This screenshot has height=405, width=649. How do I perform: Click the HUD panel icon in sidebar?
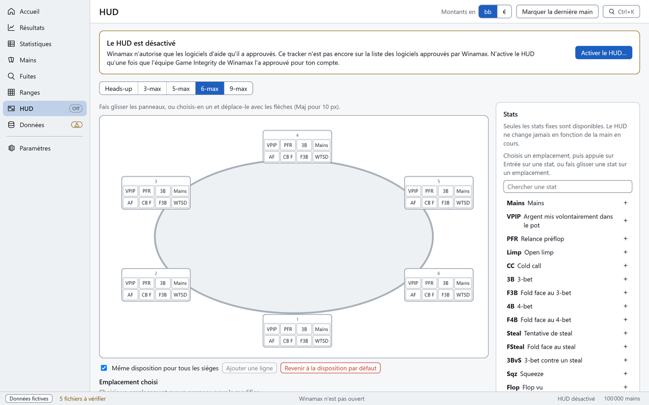coord(11,108)
